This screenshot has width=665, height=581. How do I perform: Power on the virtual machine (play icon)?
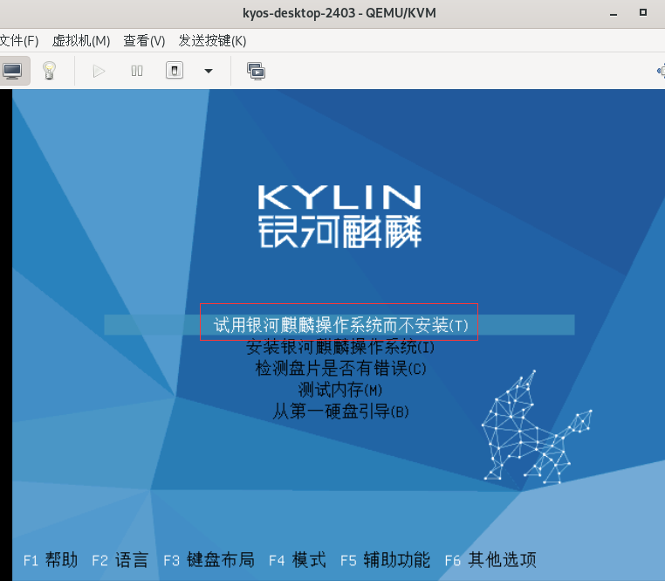[x=99, y=71]
